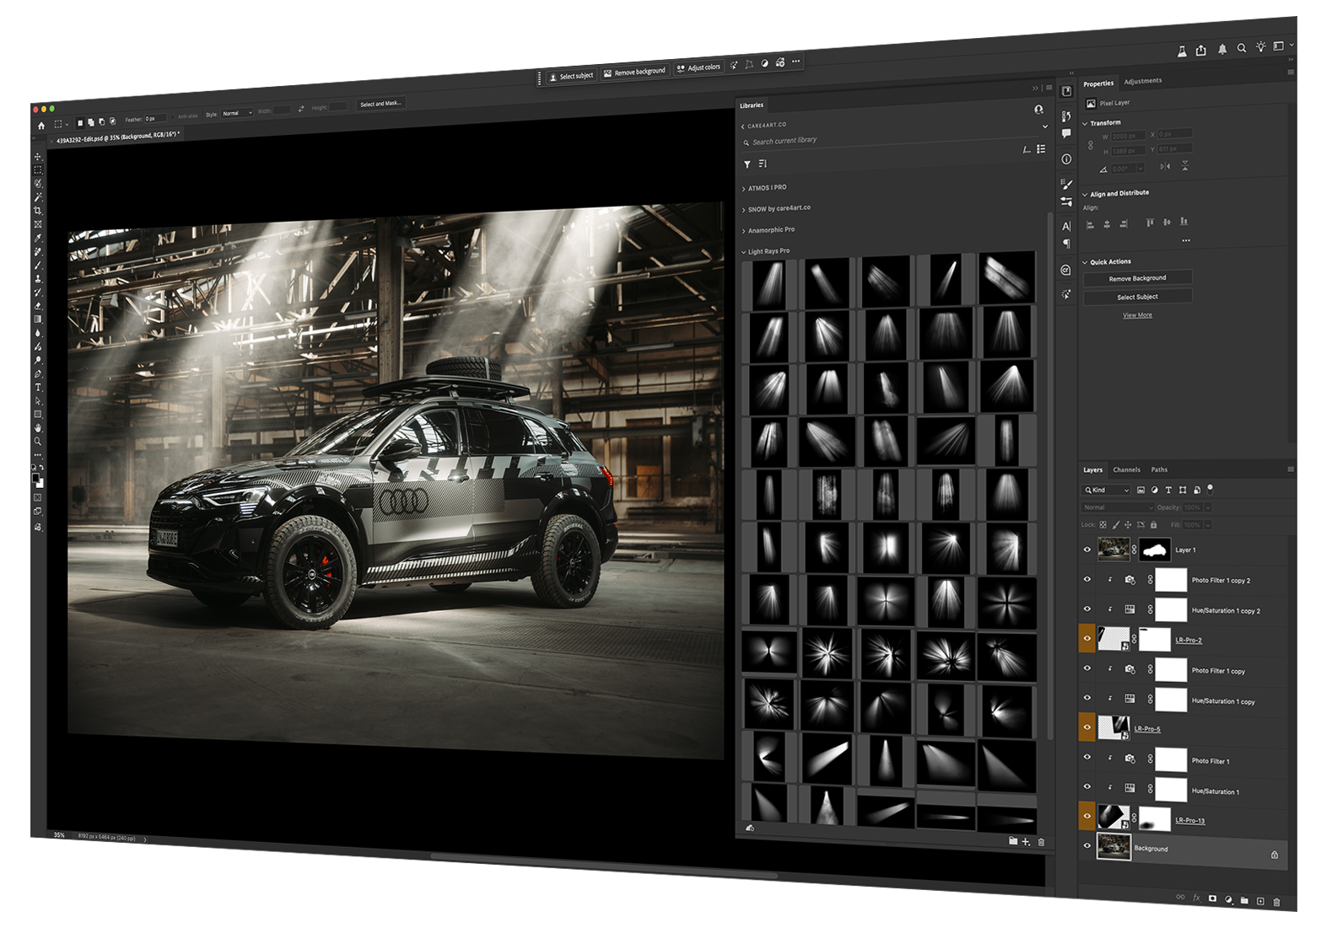Click the Remove Background quick action button
Image resolution: width=1321 pixels, height=928 pixels.
(x=1137, y=278)
